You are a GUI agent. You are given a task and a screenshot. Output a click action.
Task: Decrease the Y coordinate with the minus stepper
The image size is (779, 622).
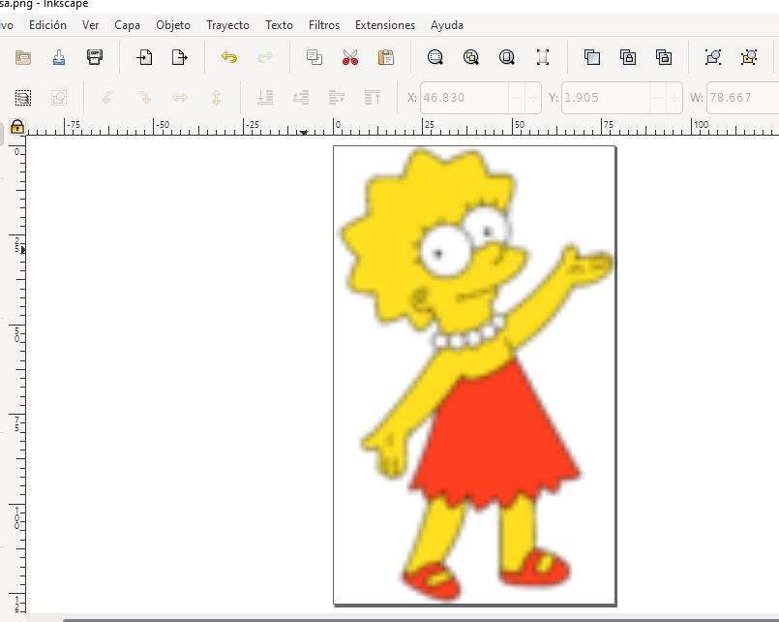point(656,97)
